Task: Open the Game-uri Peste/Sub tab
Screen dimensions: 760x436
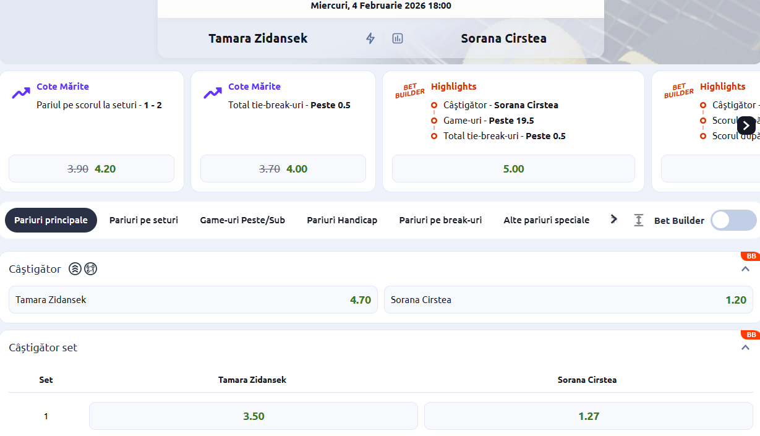Action: pos(242,220)
